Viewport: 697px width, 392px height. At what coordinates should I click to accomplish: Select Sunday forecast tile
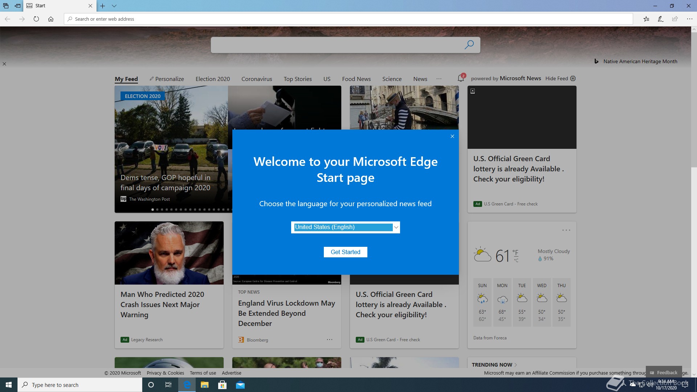pos(482,302)
